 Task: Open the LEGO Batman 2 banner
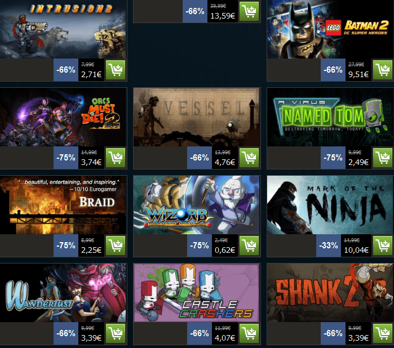tap(330, 29)
